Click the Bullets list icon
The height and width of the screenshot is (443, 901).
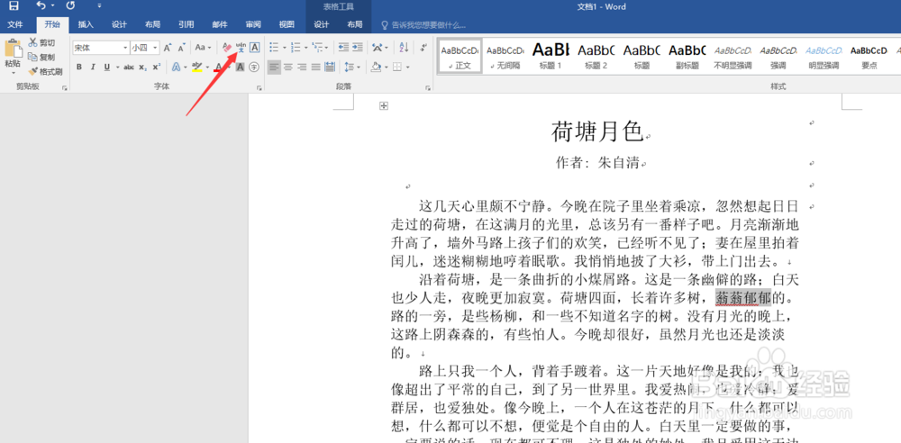click(x=274, y=47)
